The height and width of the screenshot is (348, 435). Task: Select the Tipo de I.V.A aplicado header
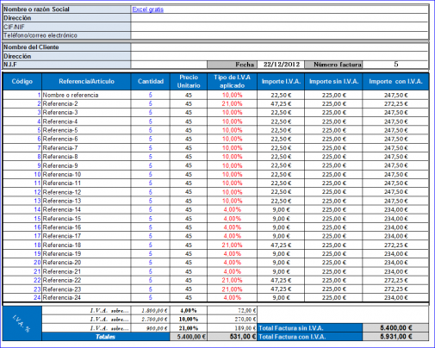coord(232,82)
